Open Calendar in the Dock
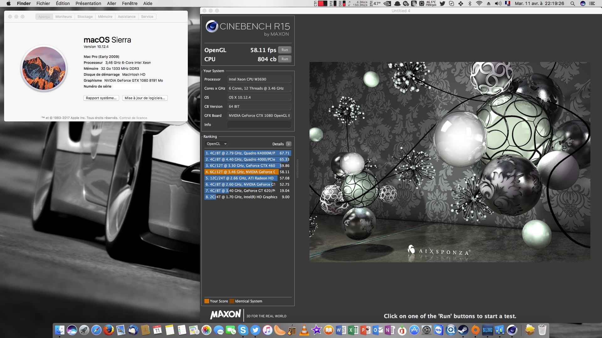The width and height of the screenshot is (602, 338). point(157,330)
